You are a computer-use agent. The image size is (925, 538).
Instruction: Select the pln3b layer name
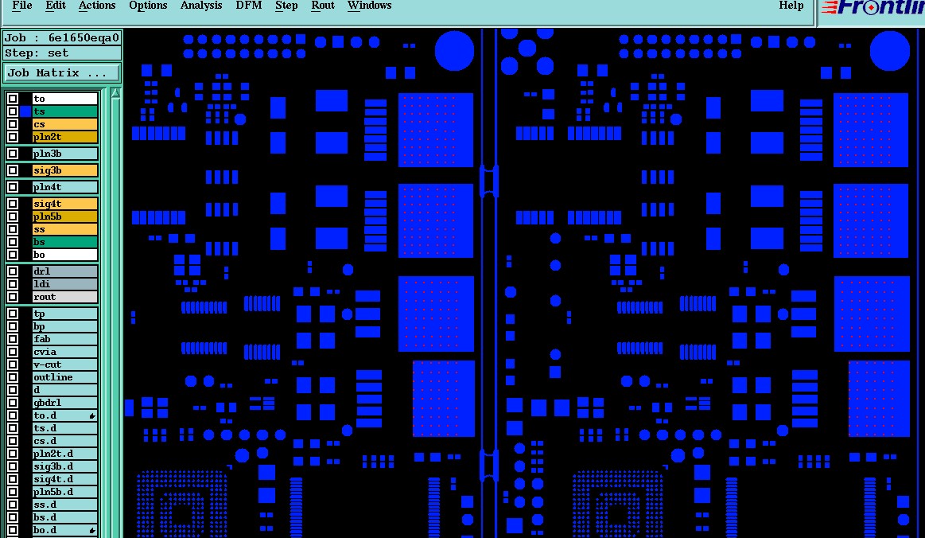65,154
